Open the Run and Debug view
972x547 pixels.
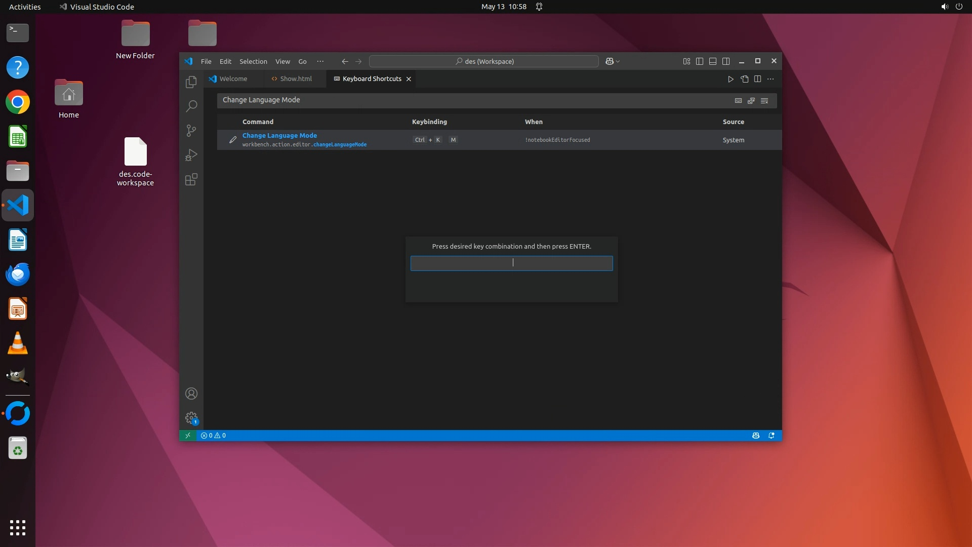191,155
